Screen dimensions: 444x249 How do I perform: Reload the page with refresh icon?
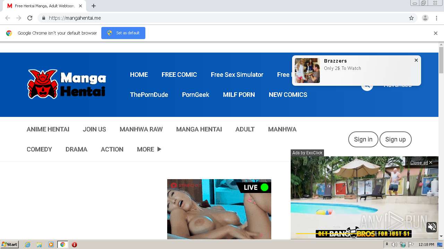[x=30, y=18]
